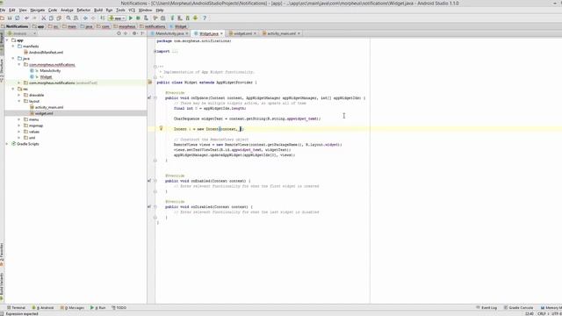Expand the collapsed import block

tap(155, 52)
